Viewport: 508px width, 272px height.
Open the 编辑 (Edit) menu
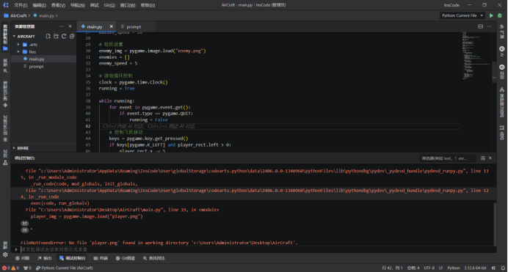[39, 5]
